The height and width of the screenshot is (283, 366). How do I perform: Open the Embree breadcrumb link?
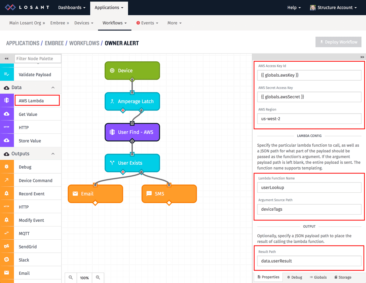coord(57,23)
